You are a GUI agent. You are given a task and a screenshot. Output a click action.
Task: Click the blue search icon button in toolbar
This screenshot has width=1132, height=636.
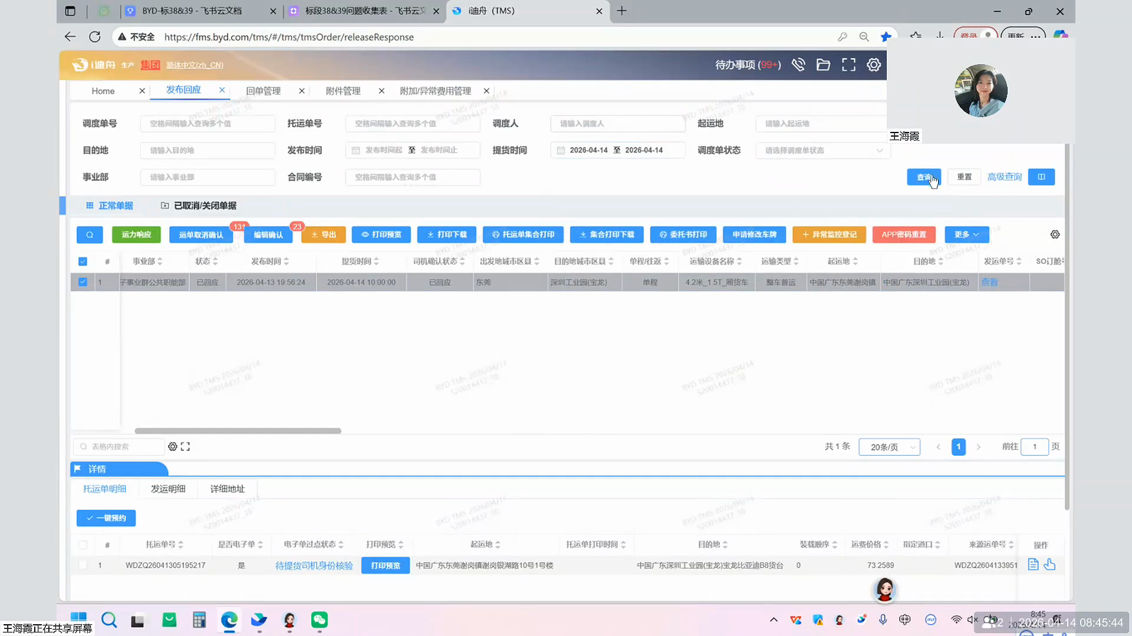pyautogui.click(x=90, y=234)
